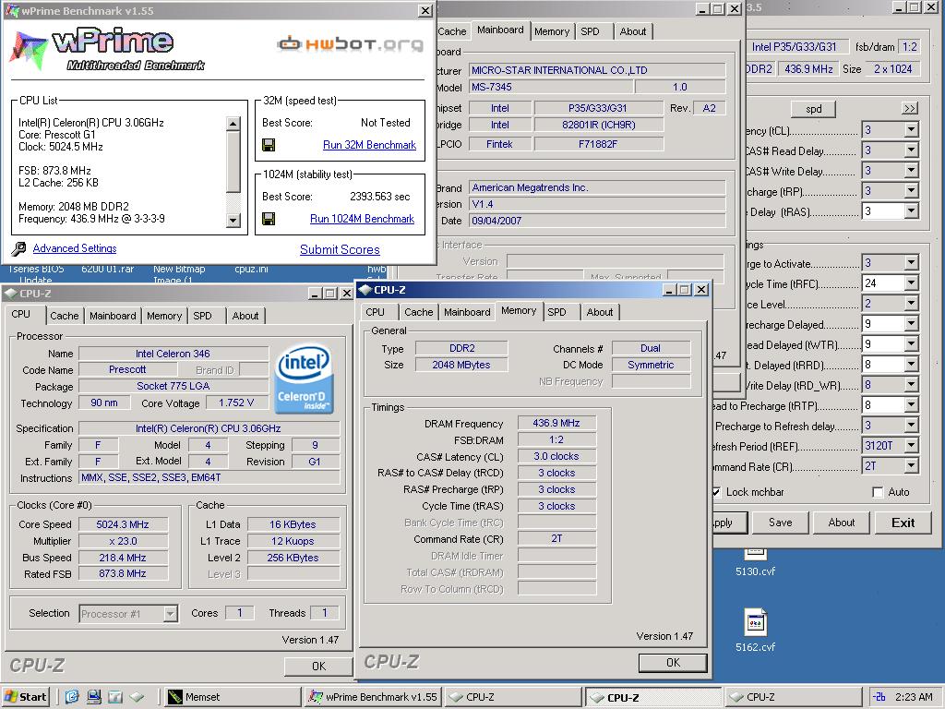The width and height of the screenshot is (945, 709).
Task: Open the Cycle Time tRFC dropdown
Action: (911, 283)
